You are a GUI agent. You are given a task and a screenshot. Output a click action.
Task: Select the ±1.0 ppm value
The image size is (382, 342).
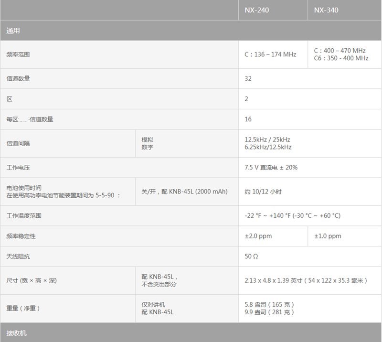coord(328,236)
